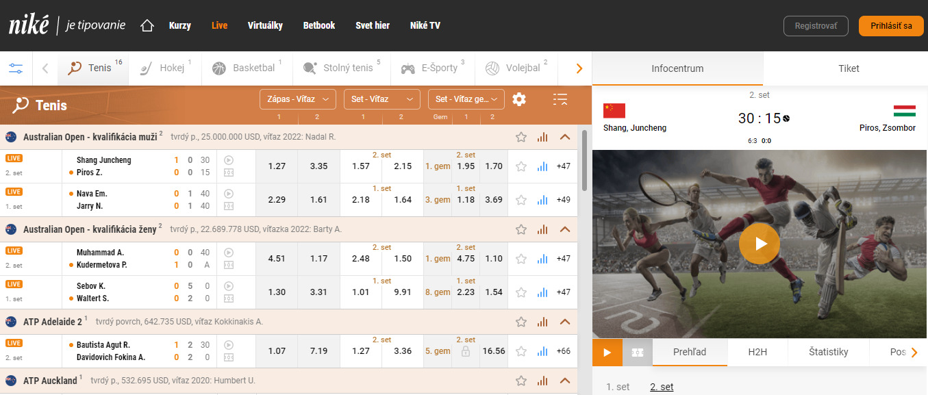Screen dimensions: 928x395
Task: Show stats for Muhammad vs Kudermetova row
Action: pyautogui.click(x=542, y=259)
